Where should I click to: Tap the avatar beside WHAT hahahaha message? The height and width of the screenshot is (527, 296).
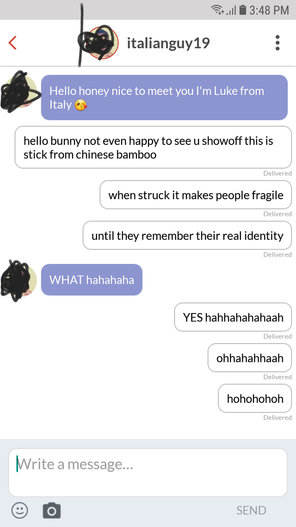[x=21, y=280]
